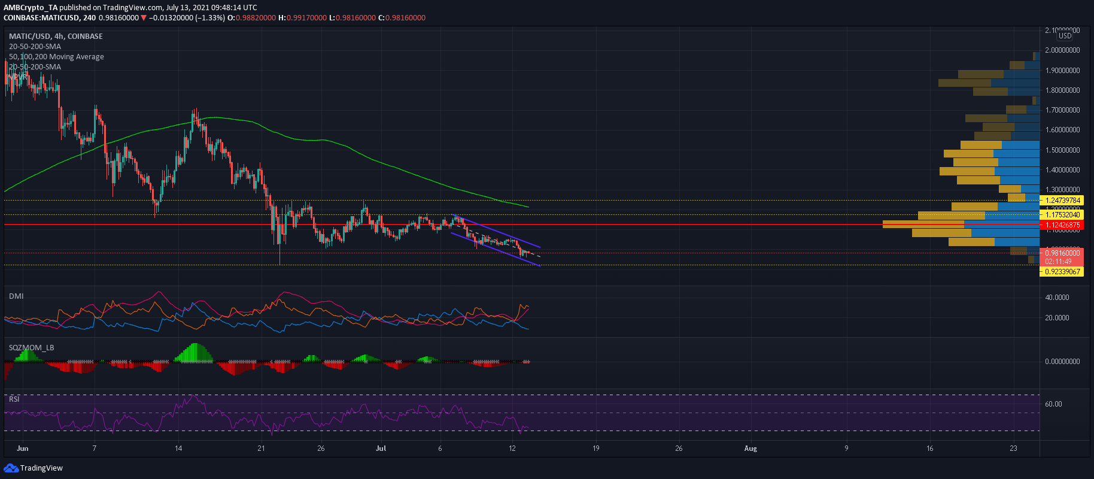Click the RSI indicator label
Viewport: 1094px width, 479px height.
tap(14, 399)
